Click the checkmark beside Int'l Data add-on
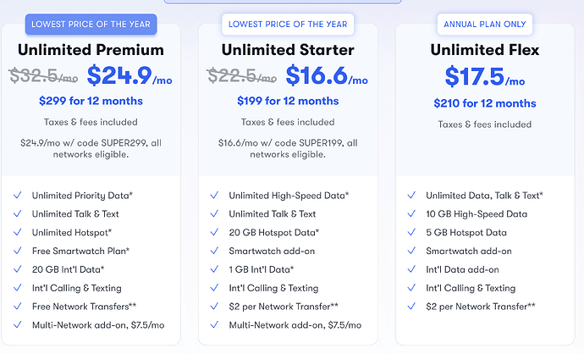This screenshot has width=584, height=354. tap(410, 270)
